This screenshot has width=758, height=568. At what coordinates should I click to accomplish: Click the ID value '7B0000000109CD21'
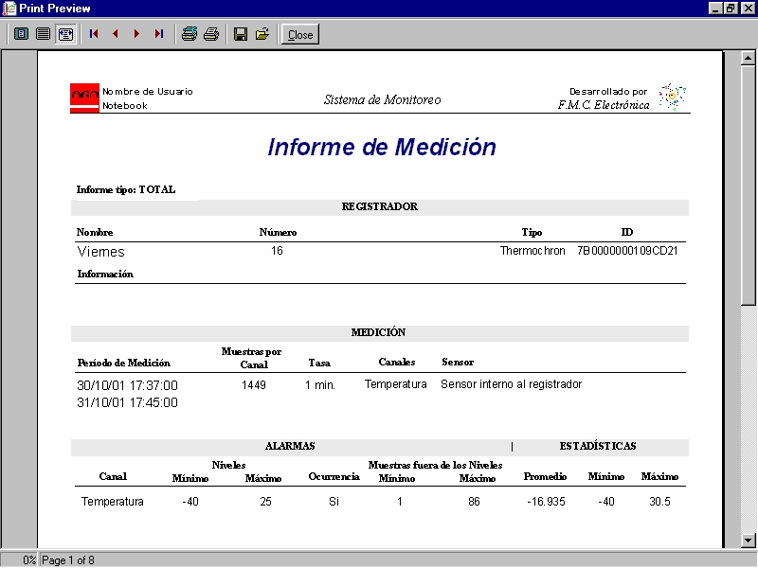(627, 251)
